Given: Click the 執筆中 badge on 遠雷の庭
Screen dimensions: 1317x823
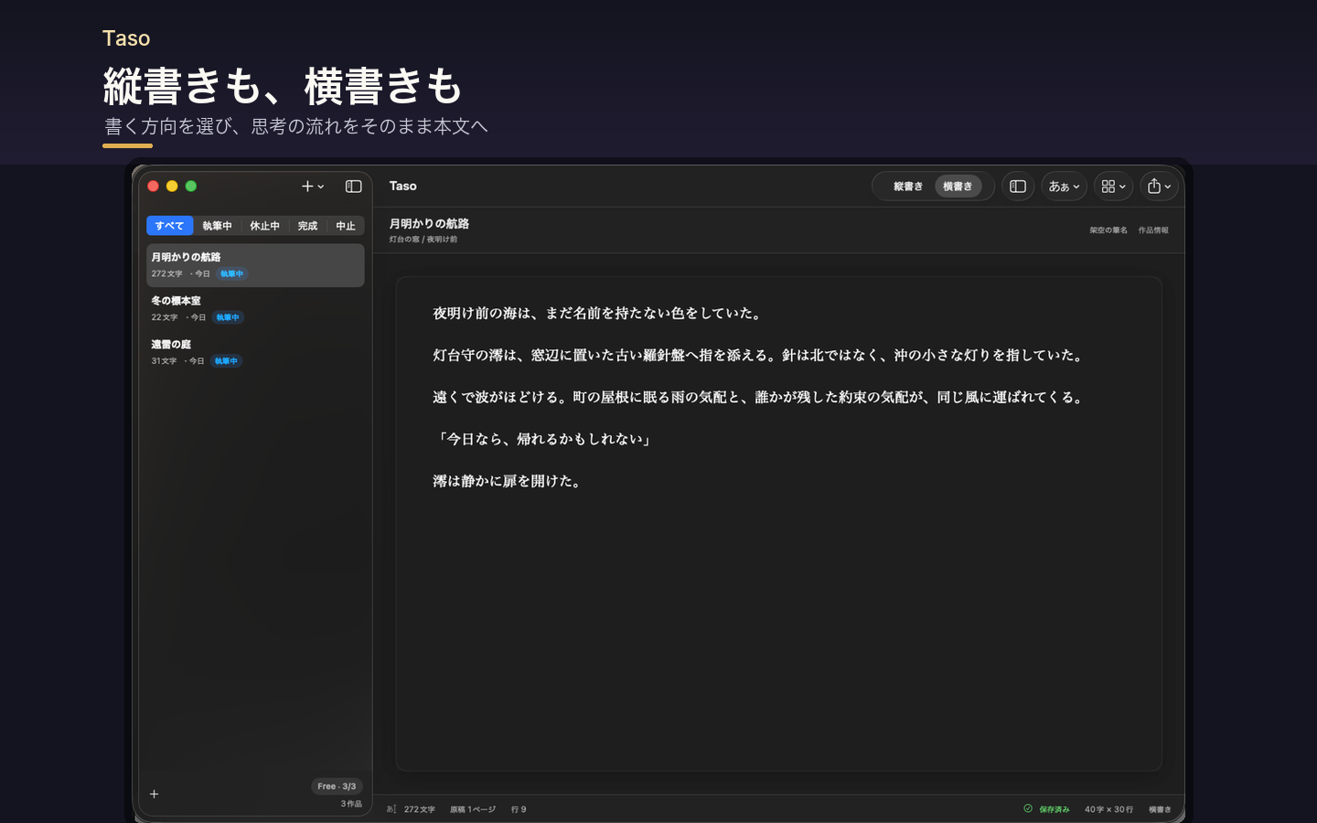Looking at the screenshot, I should [226, 361].
